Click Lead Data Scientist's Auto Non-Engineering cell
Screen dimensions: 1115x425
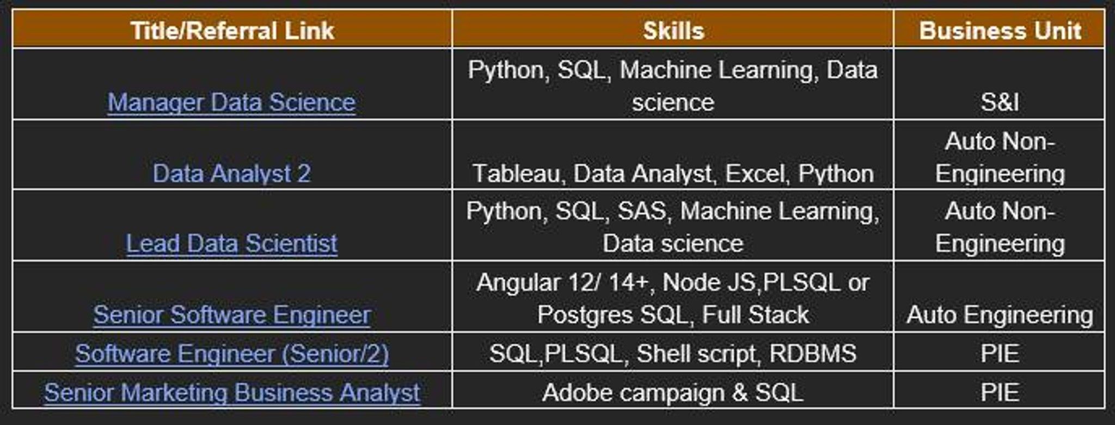coord(1000,226)
